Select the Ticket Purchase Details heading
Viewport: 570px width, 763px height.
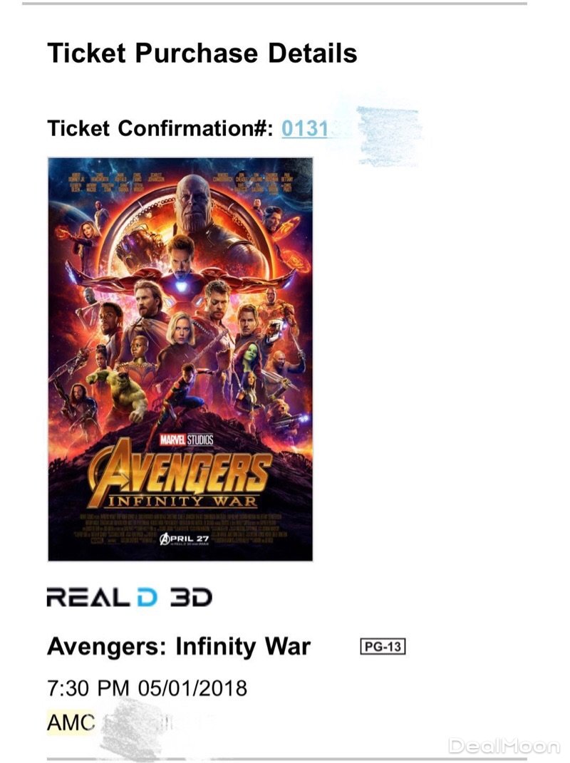[x=202, y=53]
